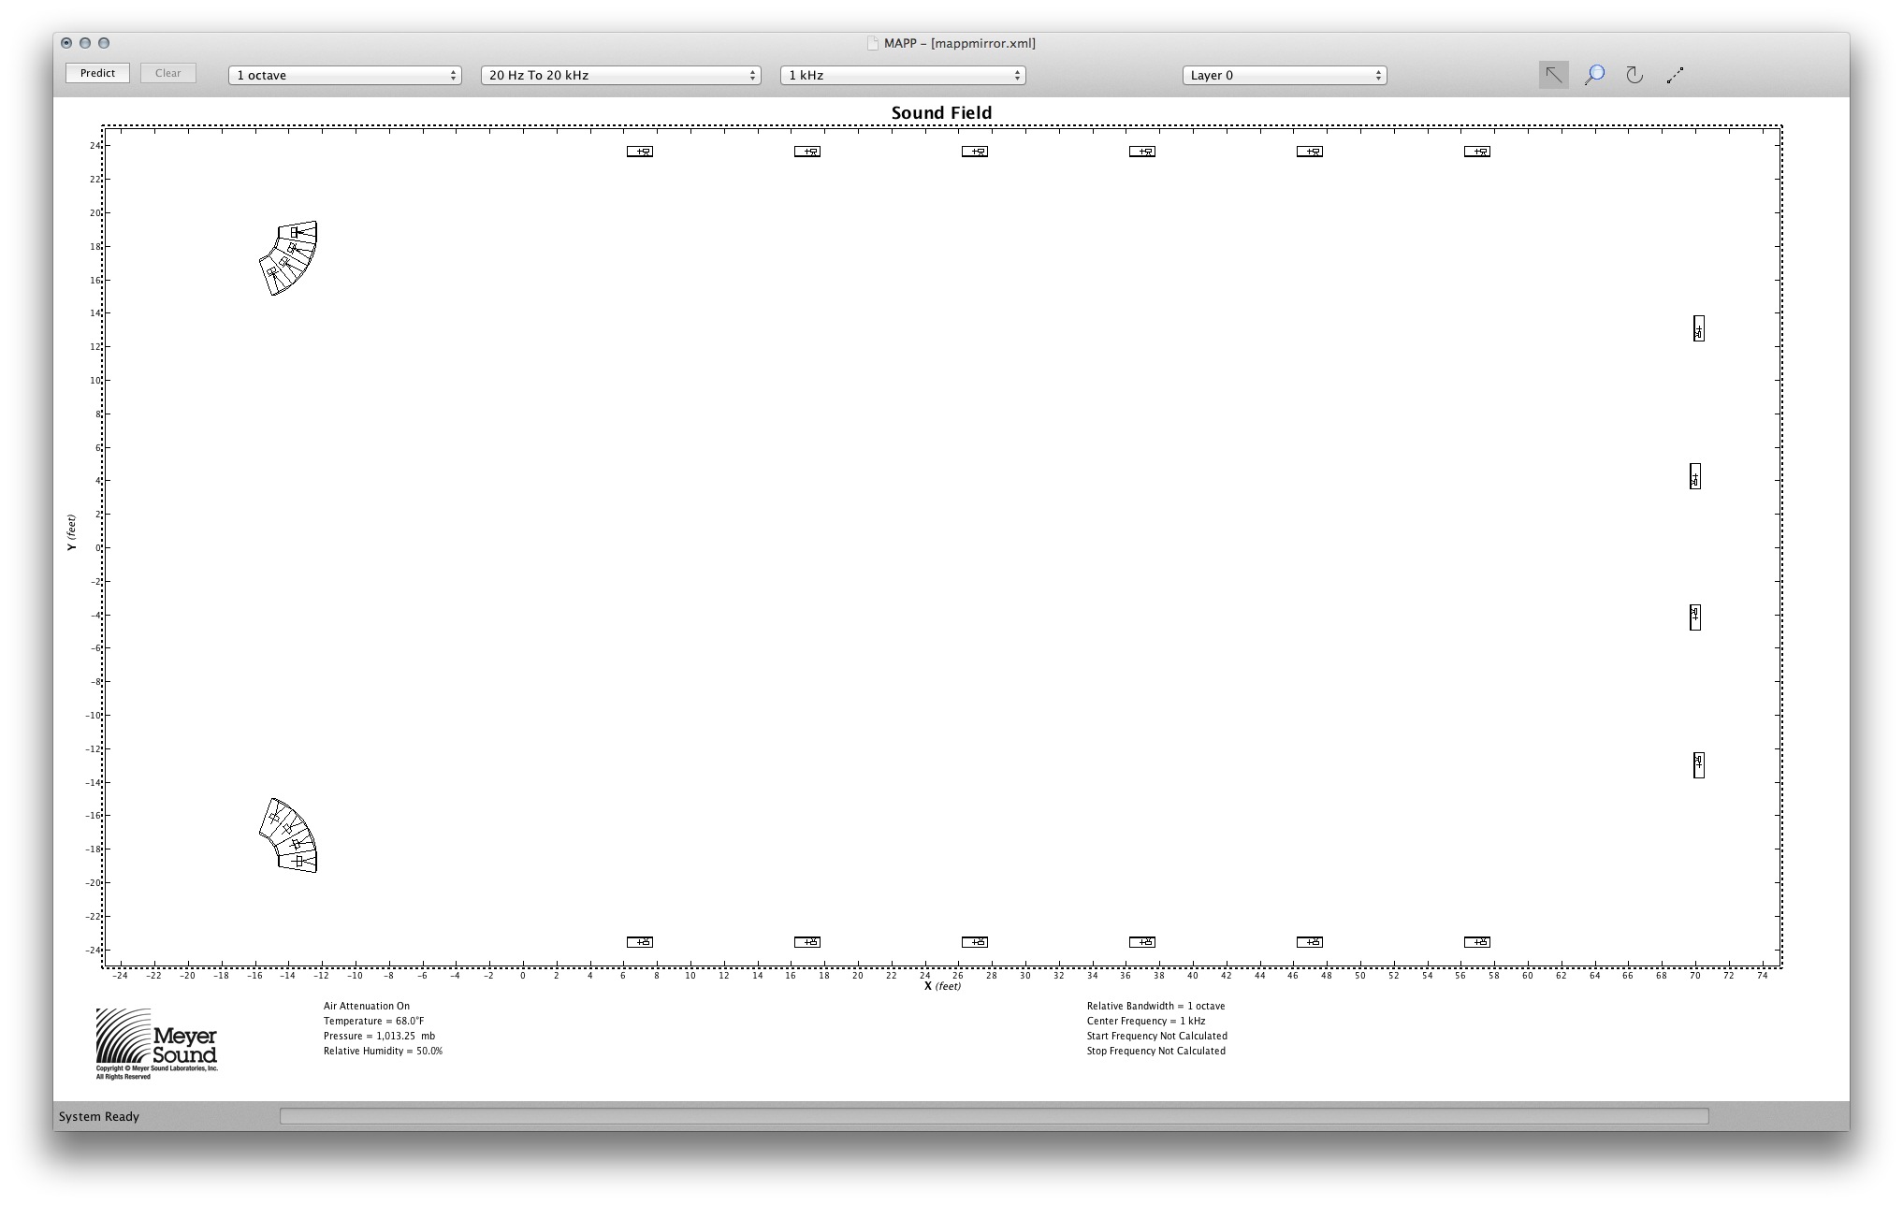
Task: Click the Sound Field chart title
Action: [941, 112]
